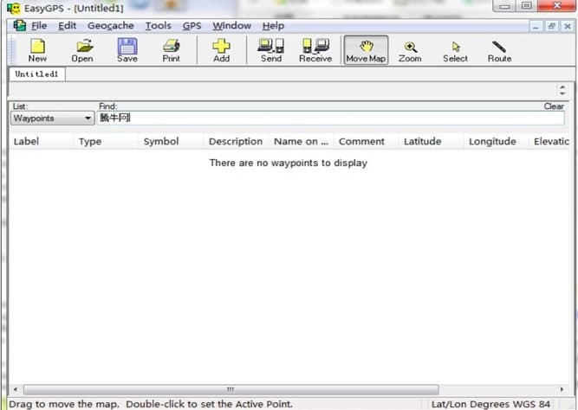Screen dimensions: 578x410
Task: Open a file using Open toolbar icon
Action: (x=82, y=50)
